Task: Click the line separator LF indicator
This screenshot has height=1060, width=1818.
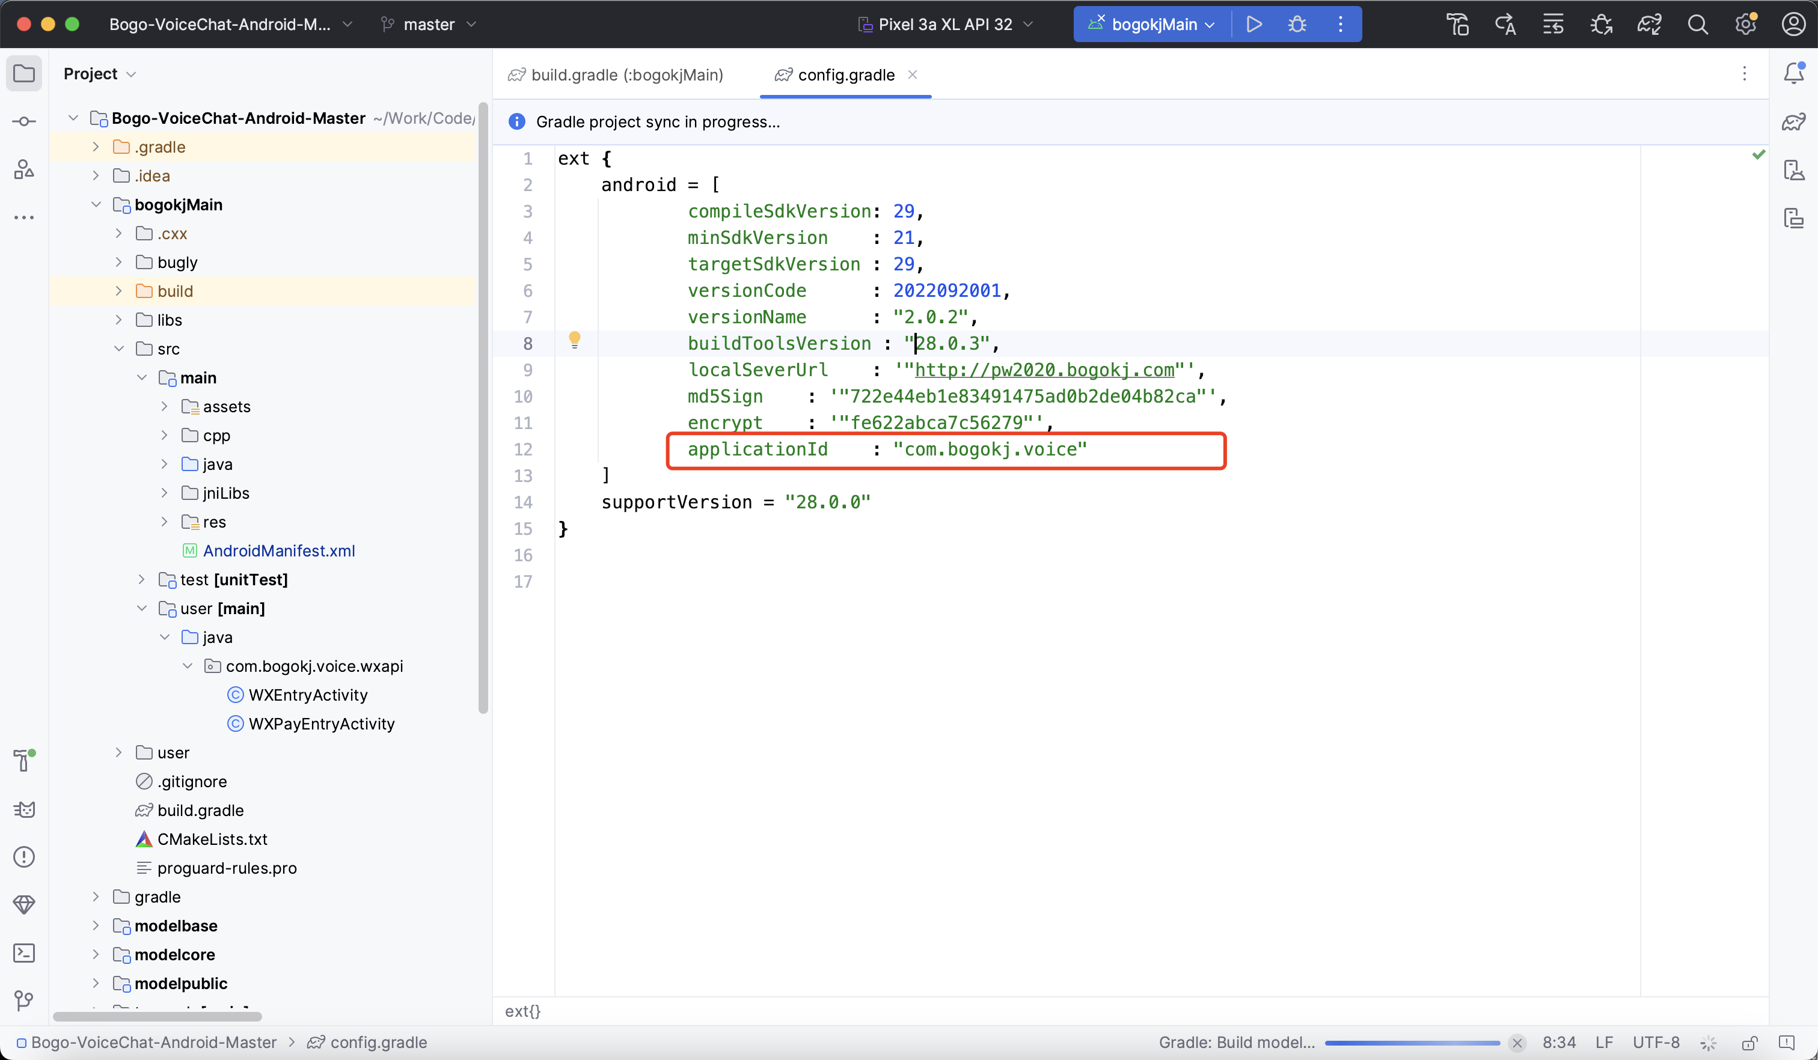Action: (1604, 1043)
